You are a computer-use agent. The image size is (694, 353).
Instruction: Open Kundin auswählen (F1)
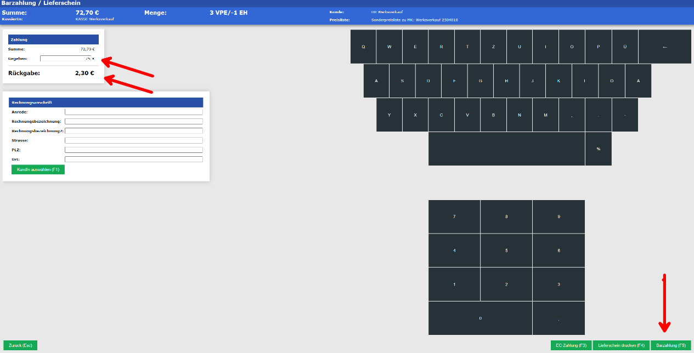coord(38,170)
